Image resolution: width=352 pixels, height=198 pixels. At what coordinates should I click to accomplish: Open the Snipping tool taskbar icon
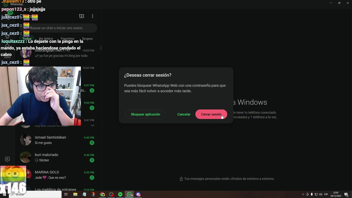93,194
